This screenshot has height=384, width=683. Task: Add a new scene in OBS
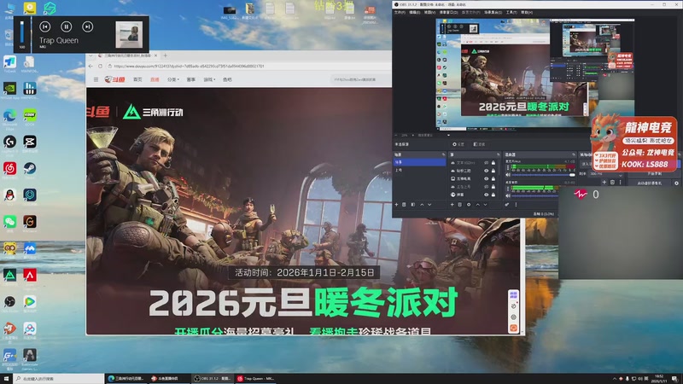coord(396,205)
